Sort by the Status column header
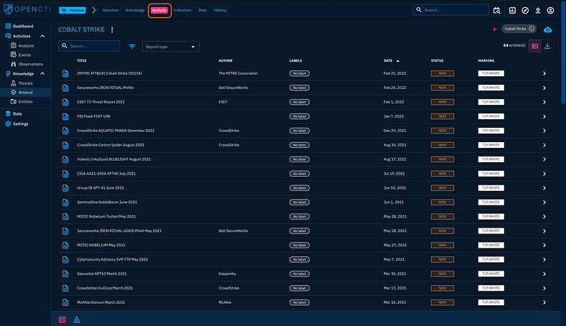566x326 pixels. point(437,60)
